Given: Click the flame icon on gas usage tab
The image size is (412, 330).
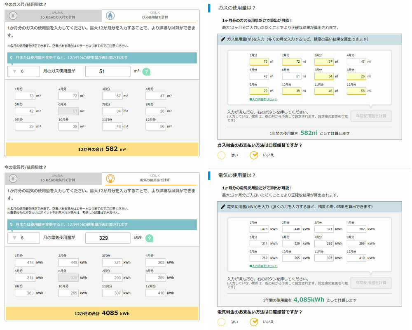Looking at the screenshot, I should click(x=110, y=15).
